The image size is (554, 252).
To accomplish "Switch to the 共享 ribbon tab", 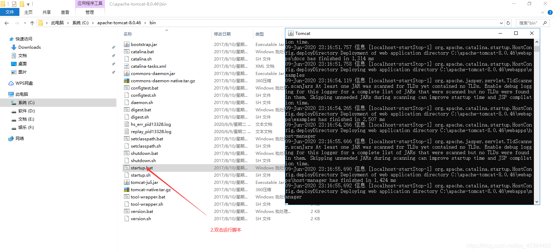I will tap(47, 12).
